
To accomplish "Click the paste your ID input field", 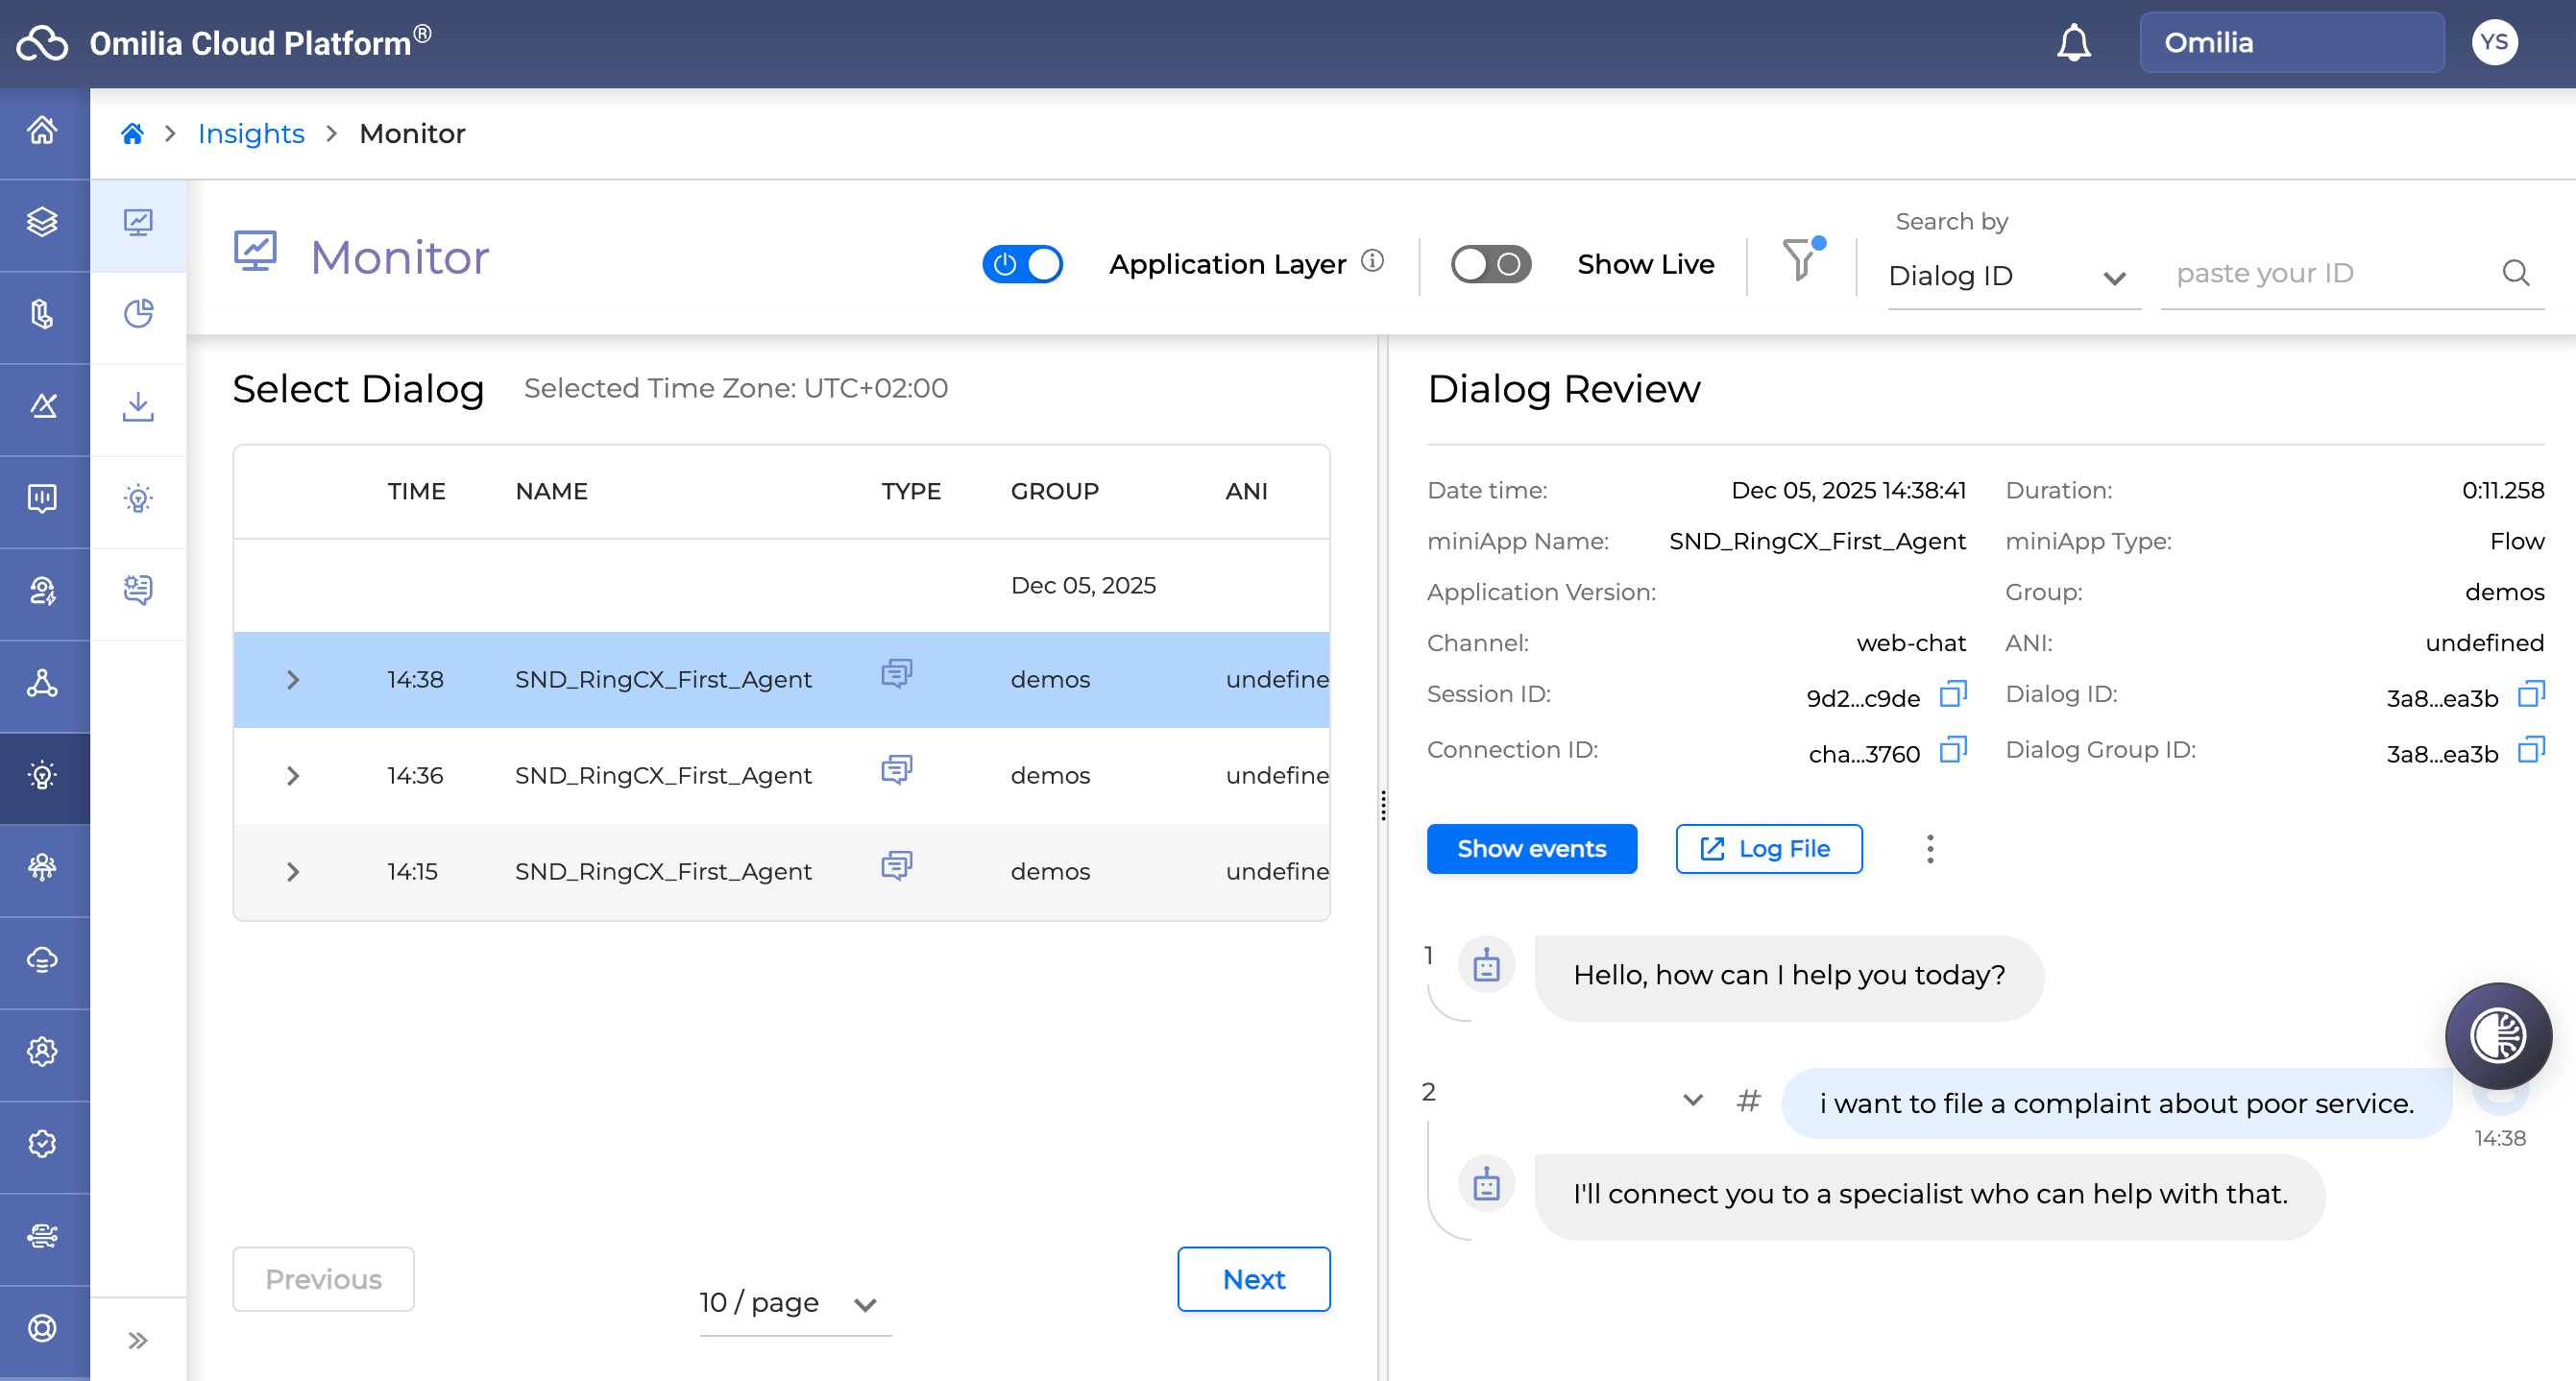I will click(x=2330, y=273).
